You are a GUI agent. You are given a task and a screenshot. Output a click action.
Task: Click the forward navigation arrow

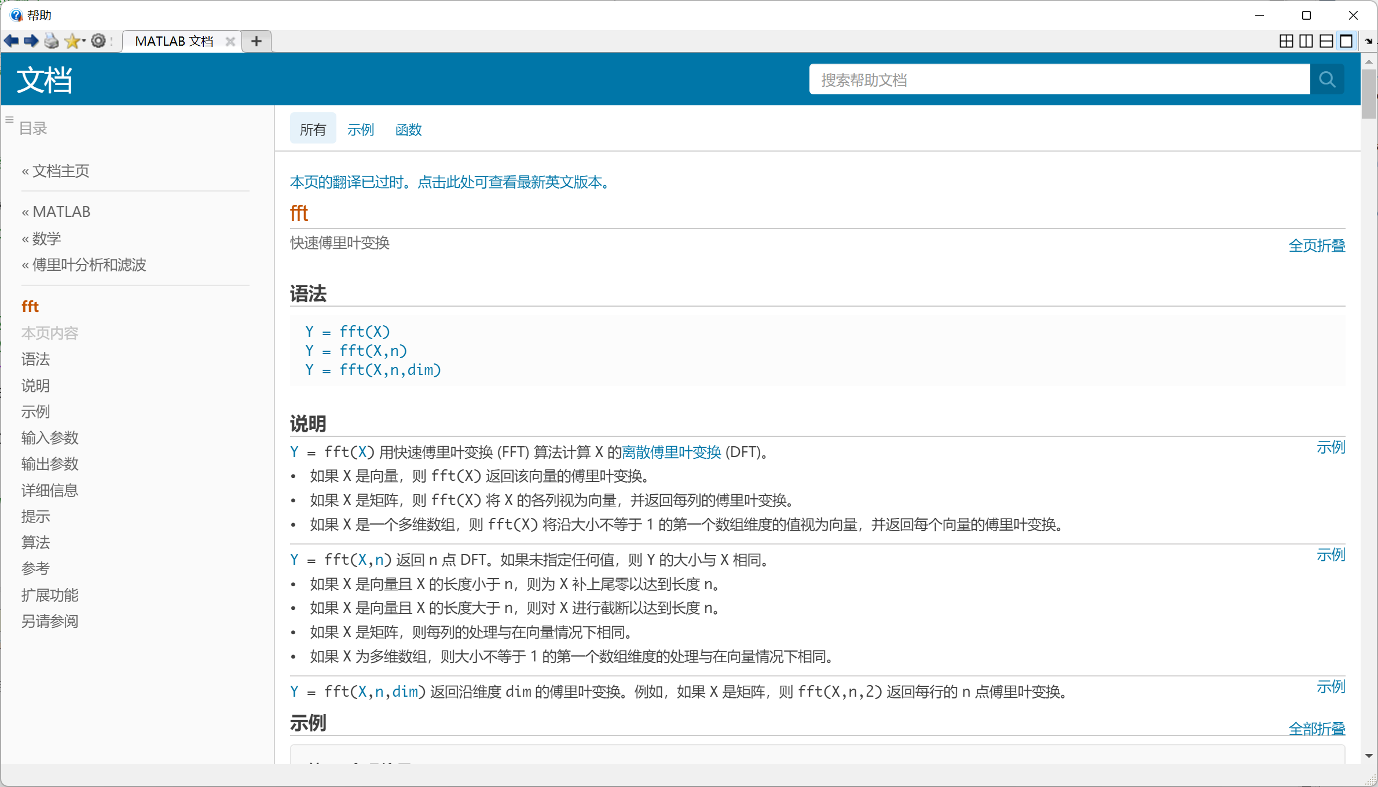(31, 41)
